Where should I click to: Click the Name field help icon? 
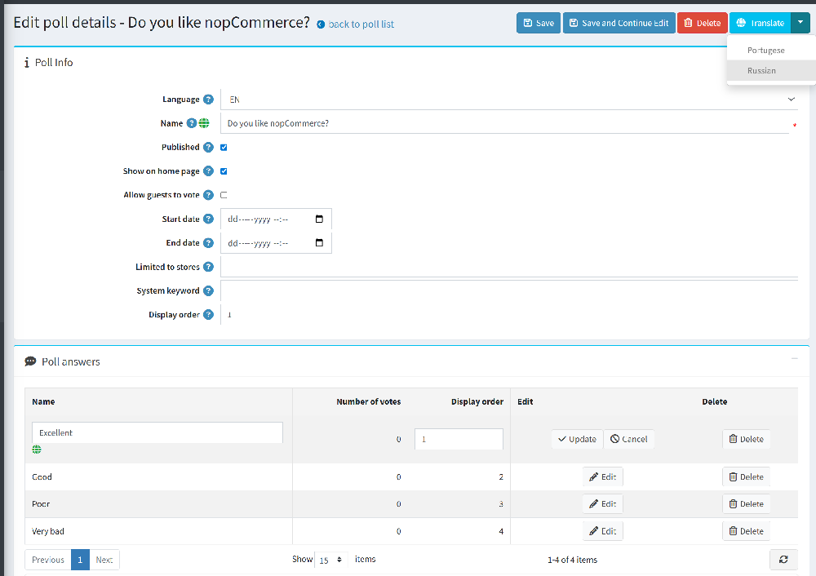pyautogui.click(x=192, y=123)
